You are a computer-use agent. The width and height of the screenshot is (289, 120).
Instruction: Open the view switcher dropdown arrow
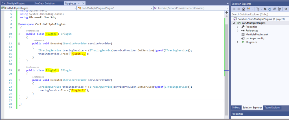252,9
